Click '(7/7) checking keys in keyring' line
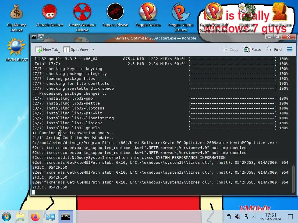The width and height of the screenshot is (298, 223). click(67, 69)
